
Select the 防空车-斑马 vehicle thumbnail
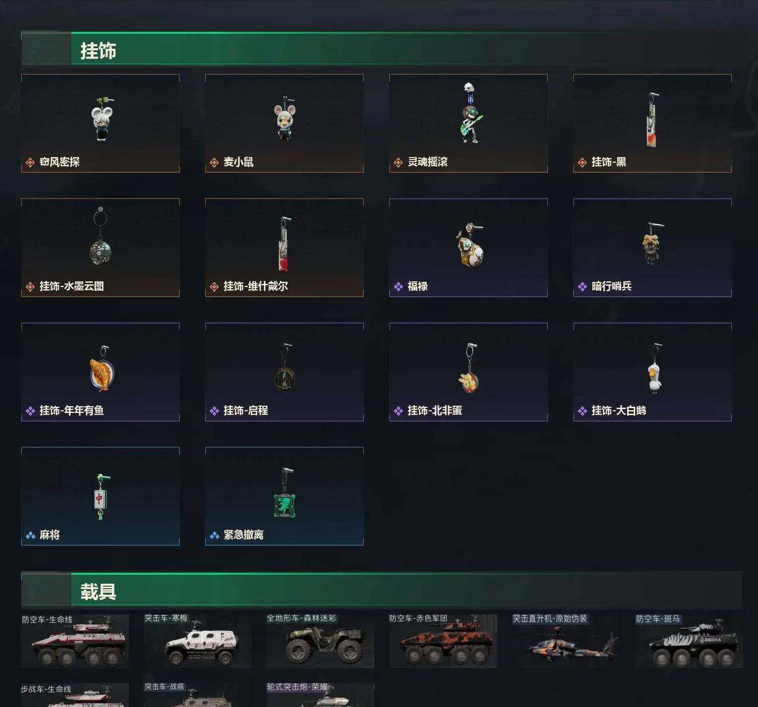[689, 641]
